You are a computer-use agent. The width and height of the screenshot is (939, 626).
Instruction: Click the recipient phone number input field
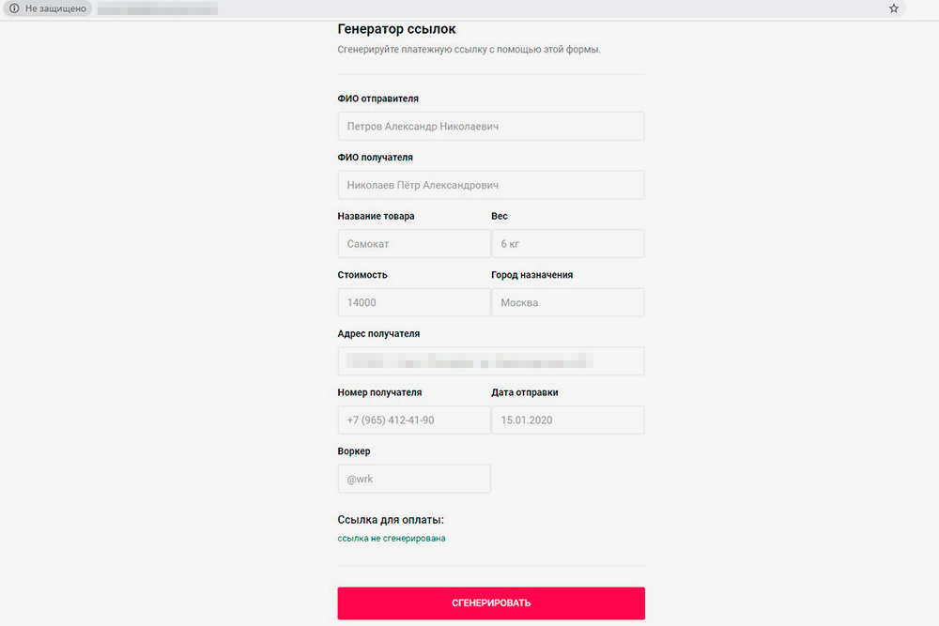[x=413, y=420]
